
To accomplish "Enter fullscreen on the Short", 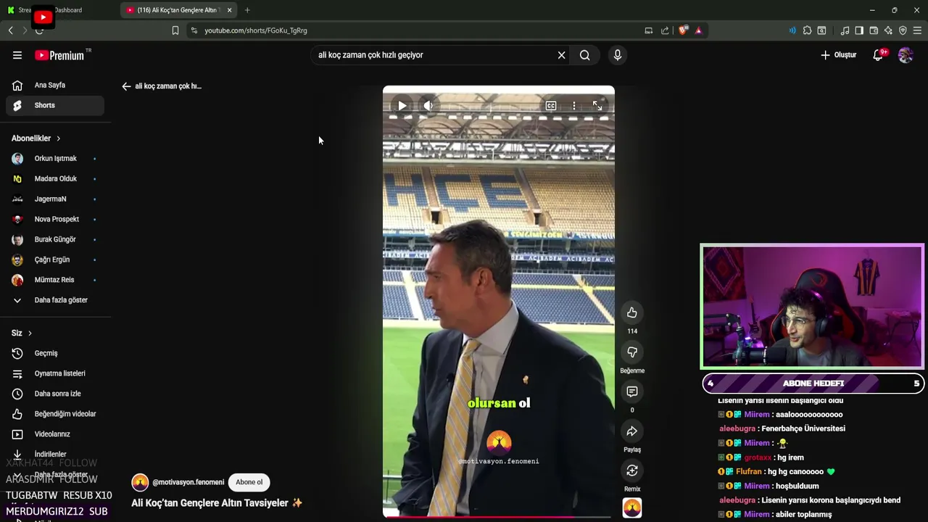I will point(597,106).
